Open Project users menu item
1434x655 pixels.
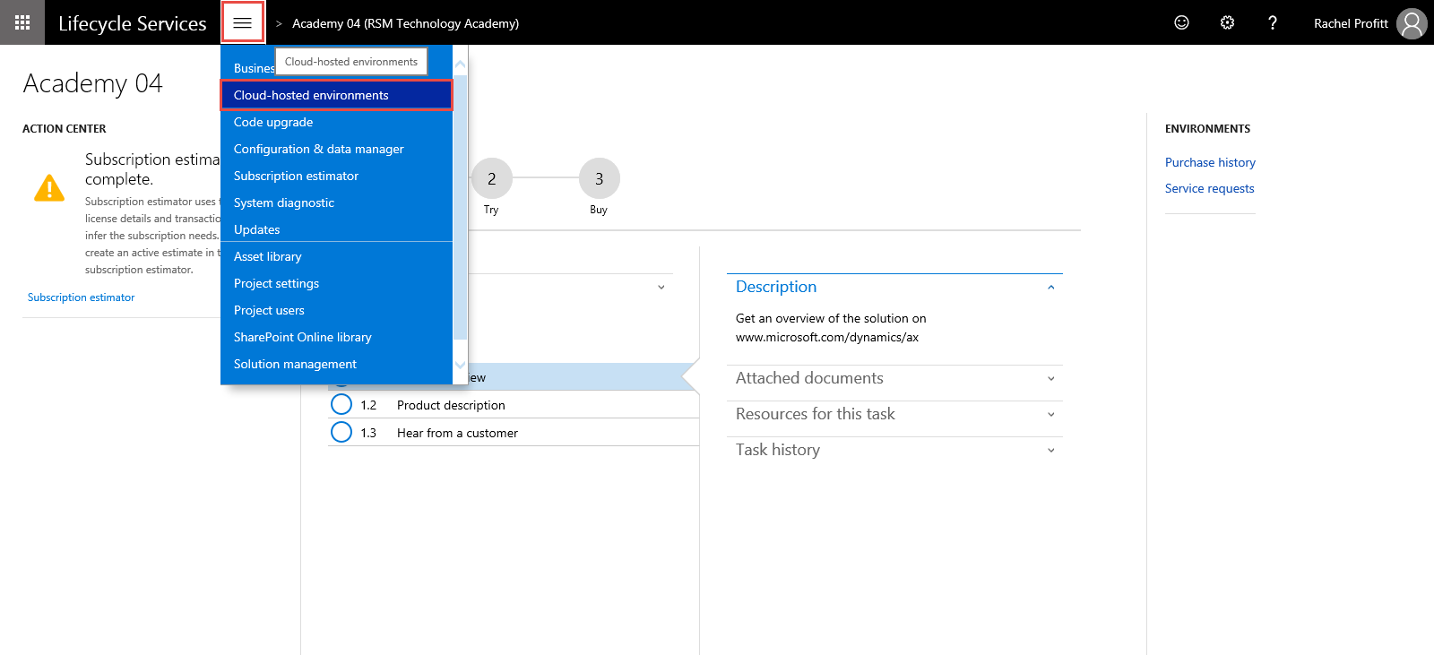[336, 310]
